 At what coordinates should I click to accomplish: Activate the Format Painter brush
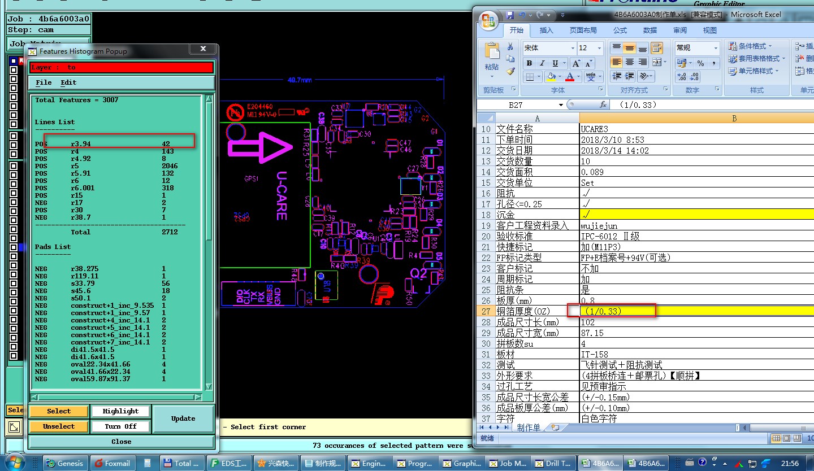pyautogui.click(x=510, y=71)
